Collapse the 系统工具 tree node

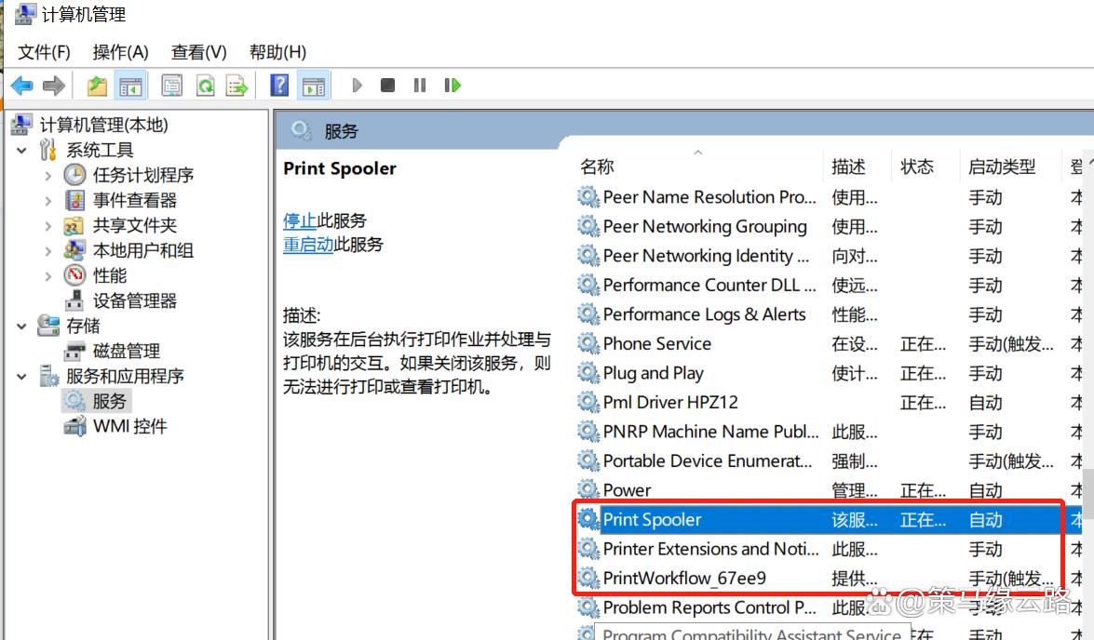21,150
